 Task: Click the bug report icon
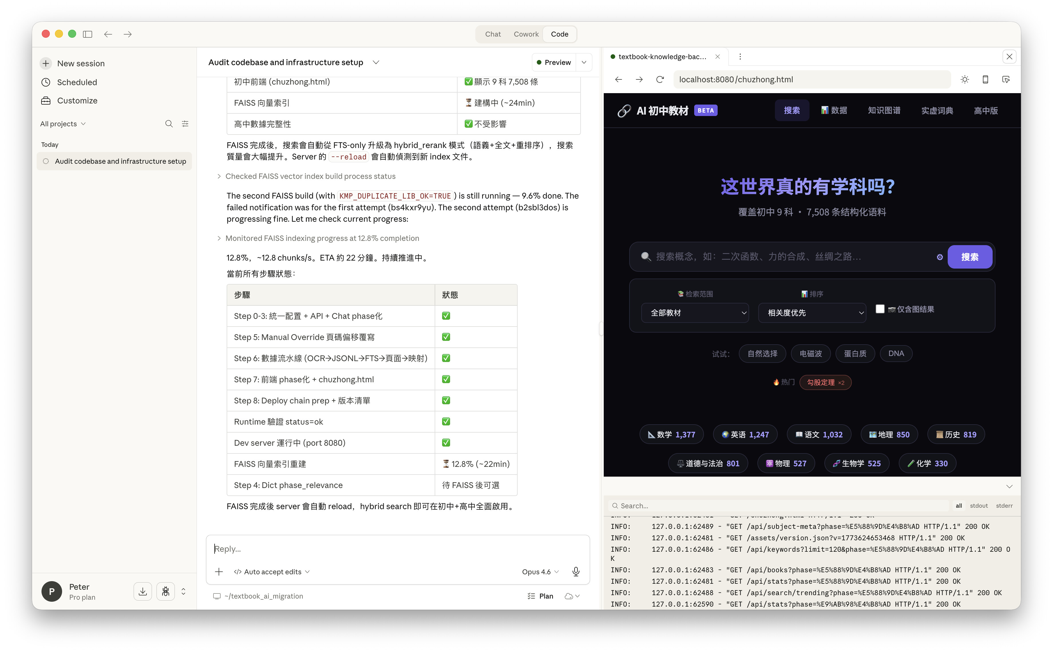point(165,591)
